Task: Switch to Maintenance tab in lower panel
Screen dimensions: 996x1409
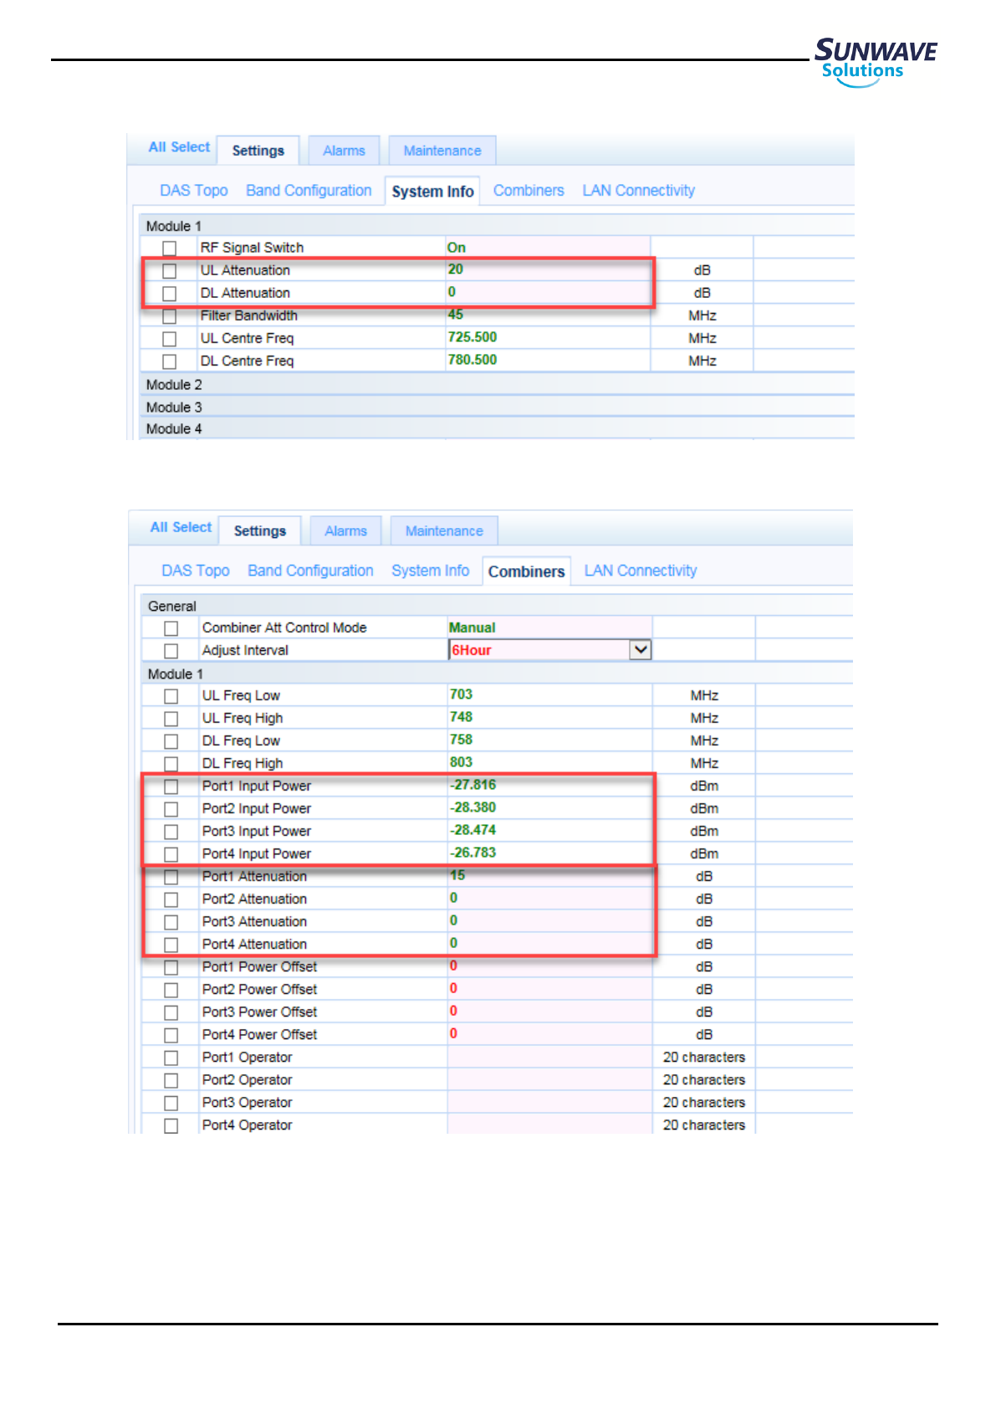Action: [x=444, y=531]
